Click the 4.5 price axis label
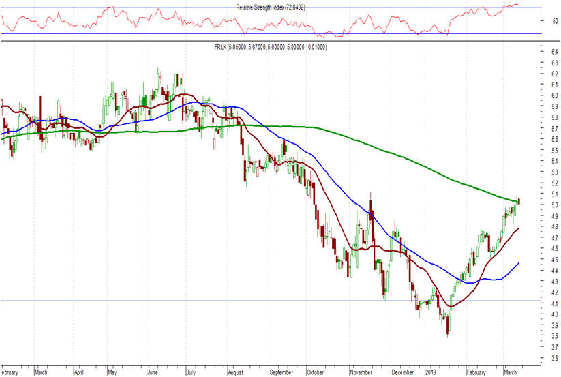 pos(555,259)
